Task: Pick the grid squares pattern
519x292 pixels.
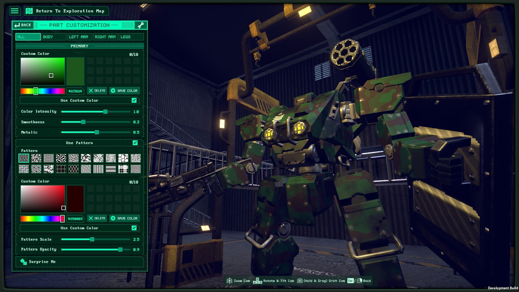Action: point(61,169)
